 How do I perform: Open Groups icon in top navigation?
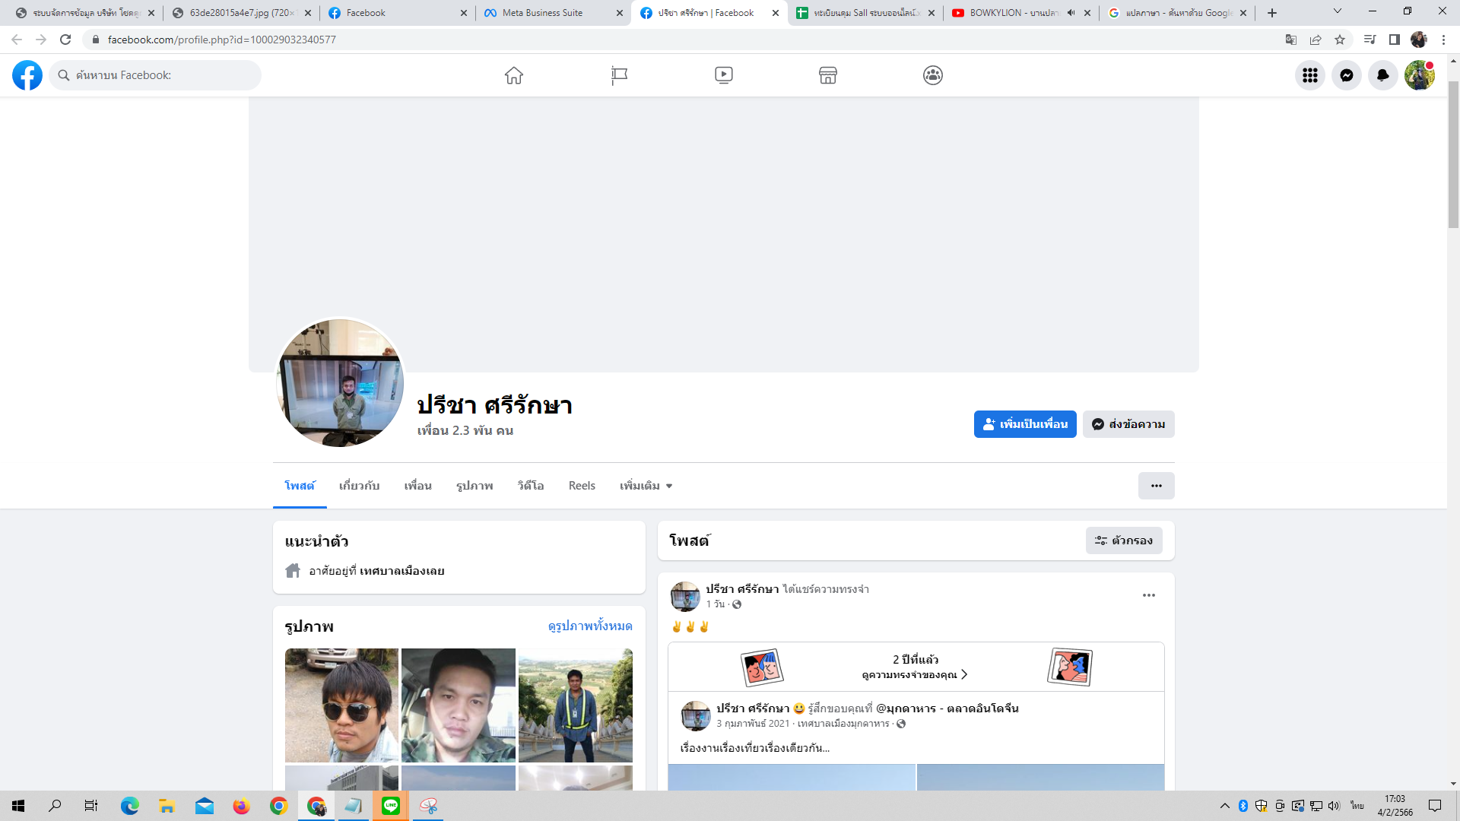click(933, 75)
